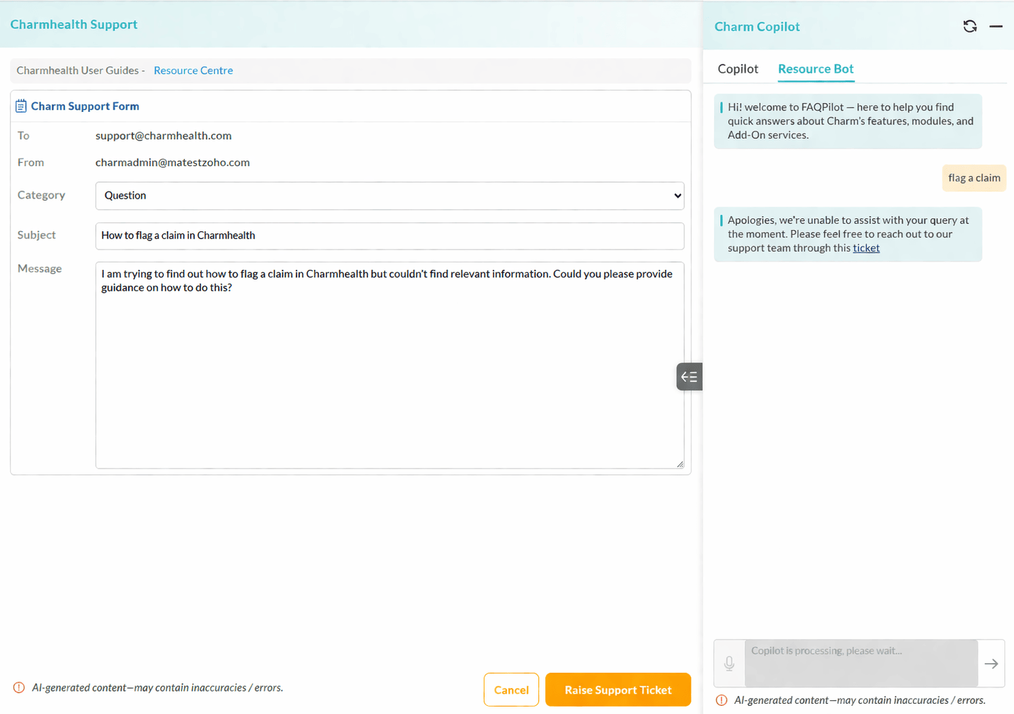Select the Resource Bot tab
The image size is (1014, 714).
click(816, 68)
